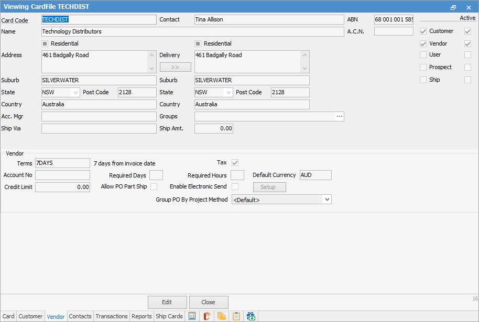This screenshot has width=479, height=322.
Task: Click the clipboard icon in bottom bar
Action: (236, 316)
